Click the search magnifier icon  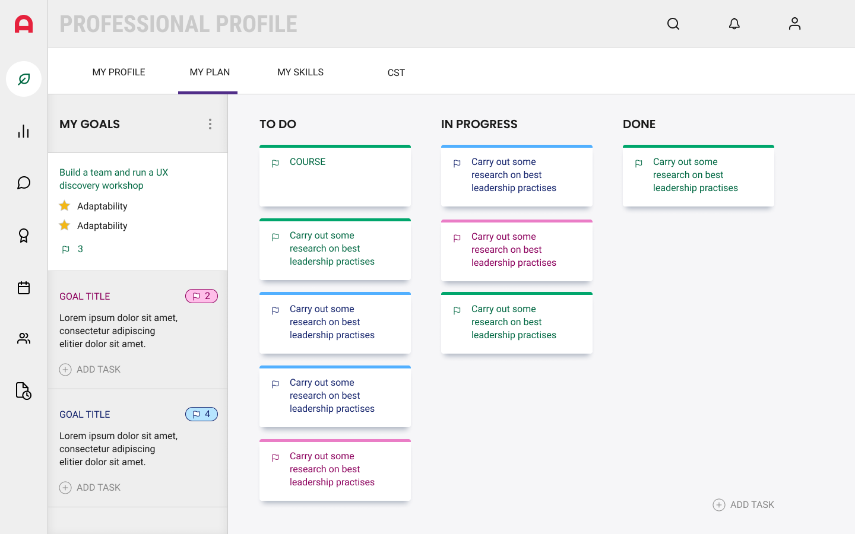click(x=673, y=24)
